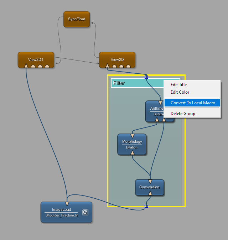Click the first half-circle connector on View2D1
Image resolution: width=228 pixels, height=240 pixels.
33,66
